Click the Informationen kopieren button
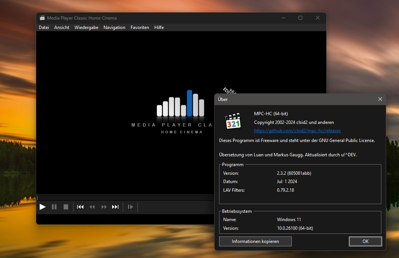This screenshot has height=258, width=399. [255, 241]
